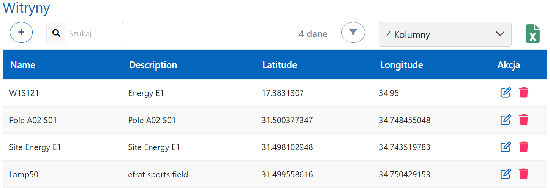Edit the Site Energy E1 row
Screen dimensions: 550x188
(x=506, y=147)
